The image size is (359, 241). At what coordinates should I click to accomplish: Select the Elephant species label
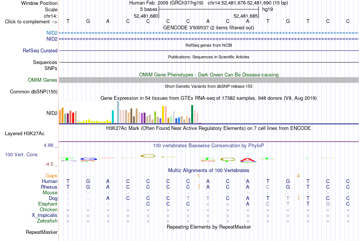[48, 204]
